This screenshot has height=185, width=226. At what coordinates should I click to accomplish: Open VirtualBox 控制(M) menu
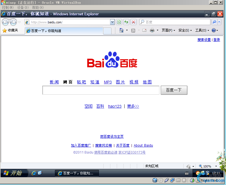(x=8, y=8)
